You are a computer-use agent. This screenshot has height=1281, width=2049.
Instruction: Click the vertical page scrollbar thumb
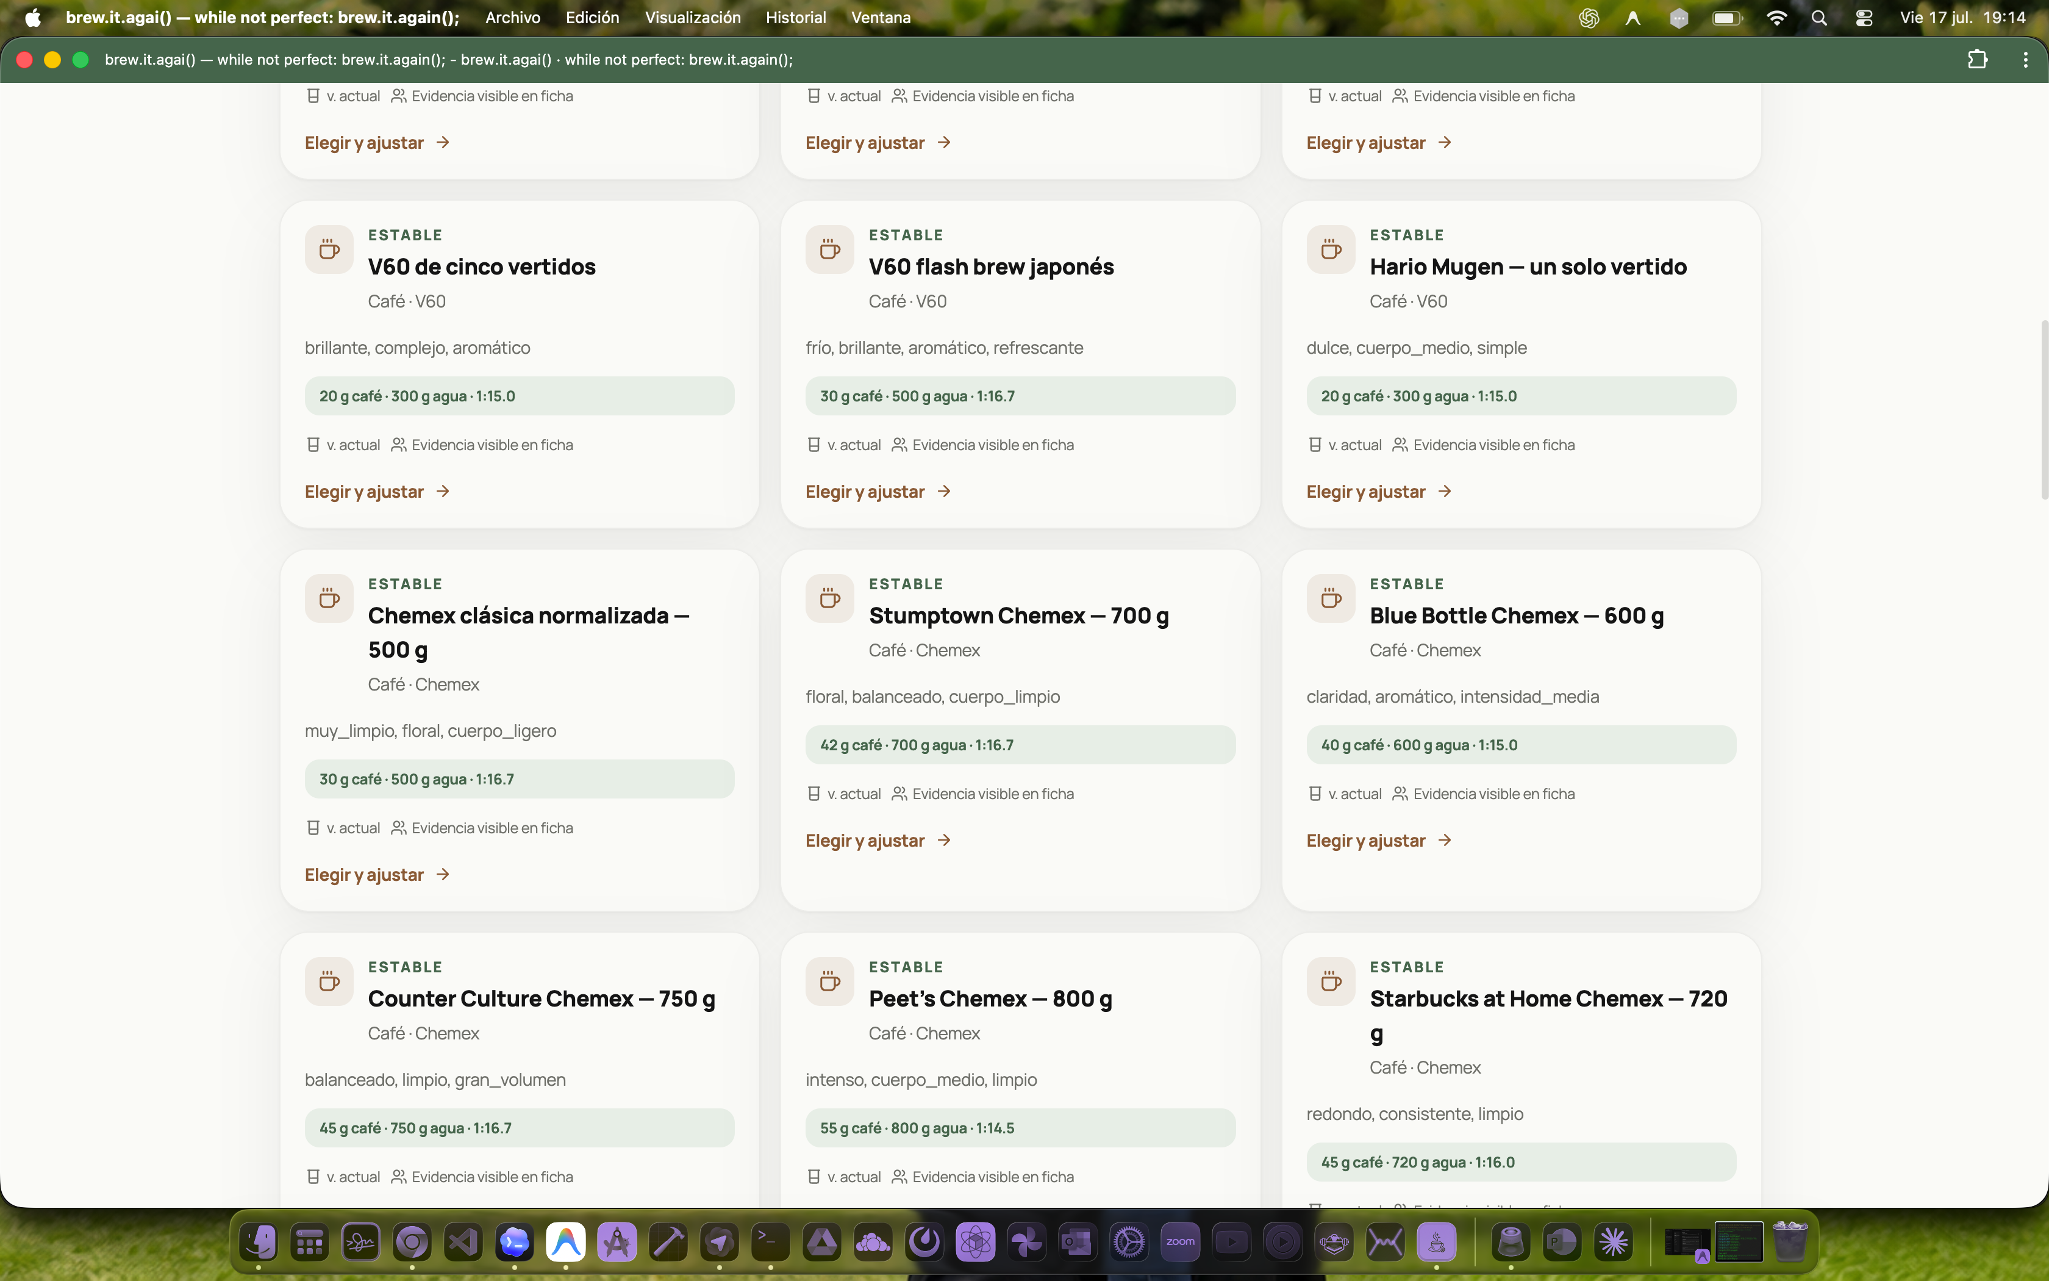[2044, 410]
